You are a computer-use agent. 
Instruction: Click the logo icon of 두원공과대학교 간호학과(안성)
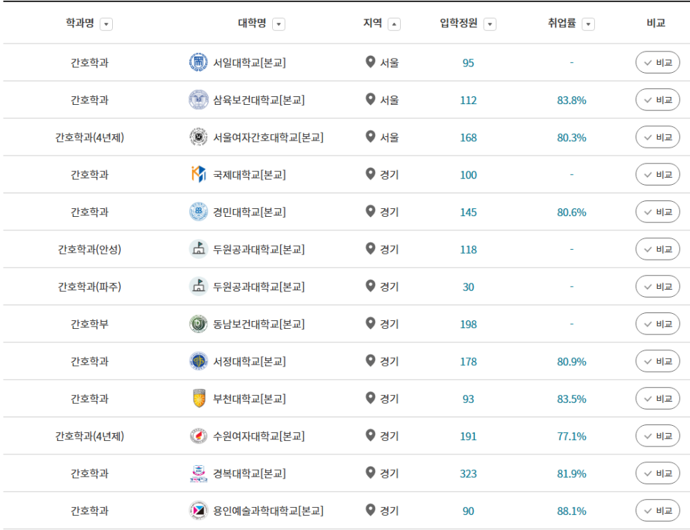(199, 249)
